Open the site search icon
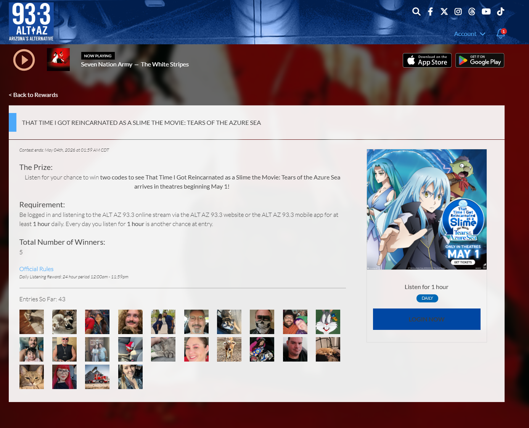The image size is (529, 428). 416,11
